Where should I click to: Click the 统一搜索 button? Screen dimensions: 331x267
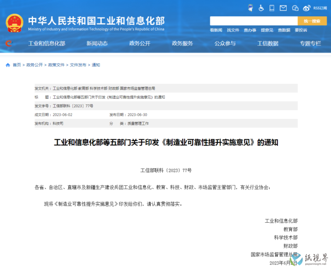pos(312,21)
